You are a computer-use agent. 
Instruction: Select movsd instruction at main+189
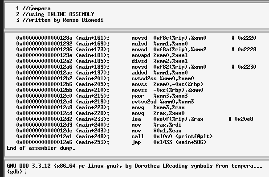(x=136, y=67)
